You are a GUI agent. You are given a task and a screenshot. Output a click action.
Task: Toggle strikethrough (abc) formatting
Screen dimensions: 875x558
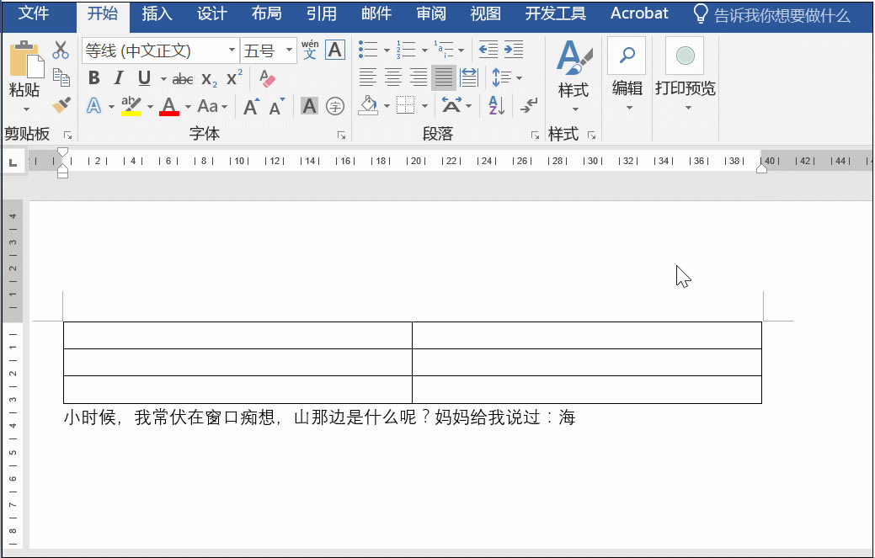click(182, 80)
